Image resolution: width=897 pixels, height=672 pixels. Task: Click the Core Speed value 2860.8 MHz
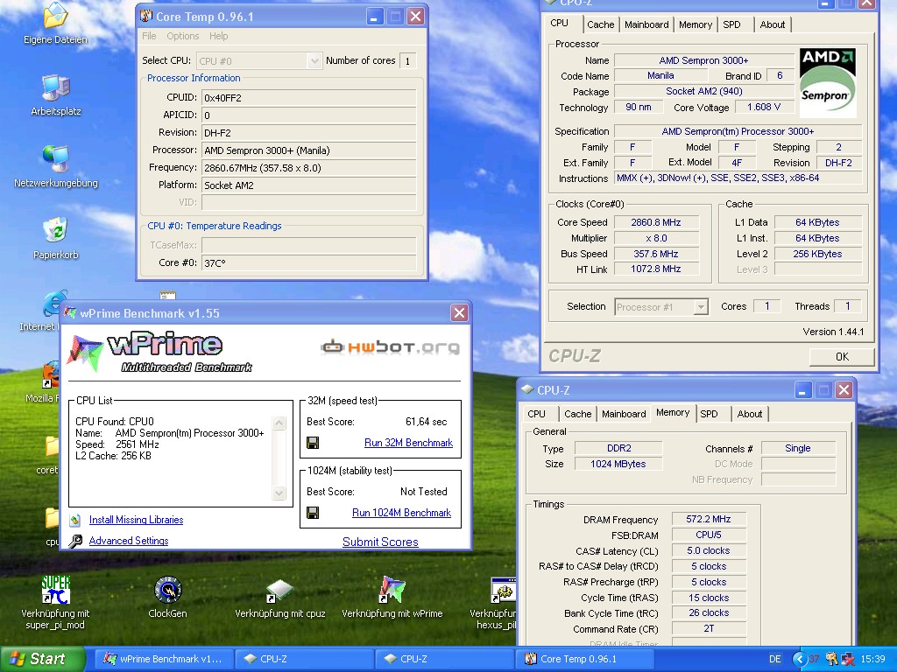(x=656, y=222)
